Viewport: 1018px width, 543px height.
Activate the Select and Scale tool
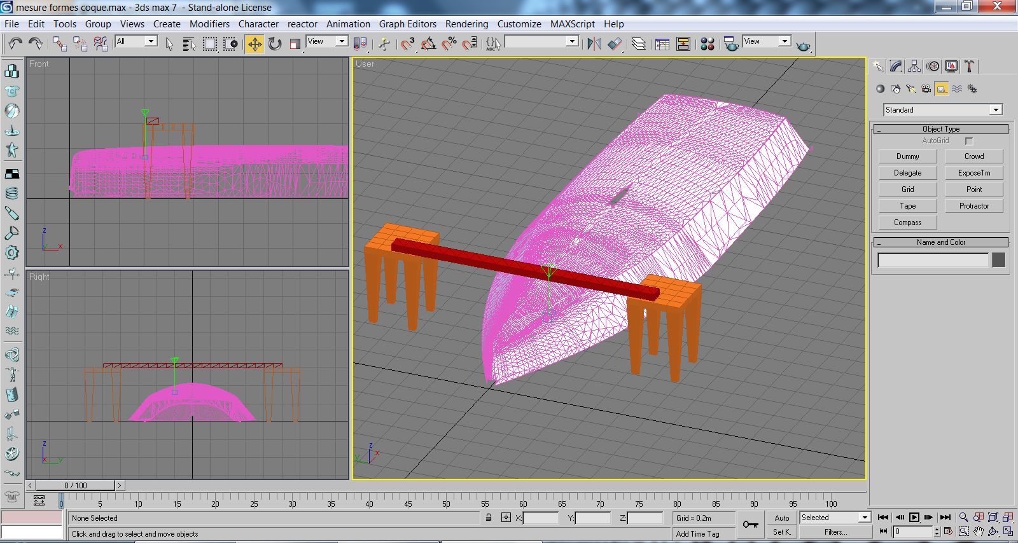point(295,43)
